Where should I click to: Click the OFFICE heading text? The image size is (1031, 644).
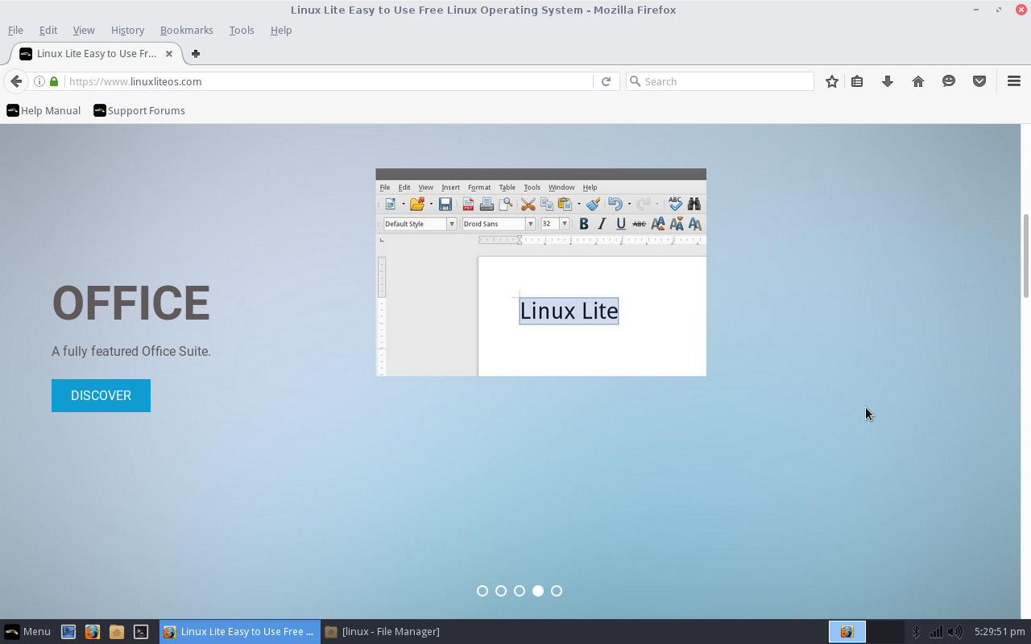tap(131, 303)
